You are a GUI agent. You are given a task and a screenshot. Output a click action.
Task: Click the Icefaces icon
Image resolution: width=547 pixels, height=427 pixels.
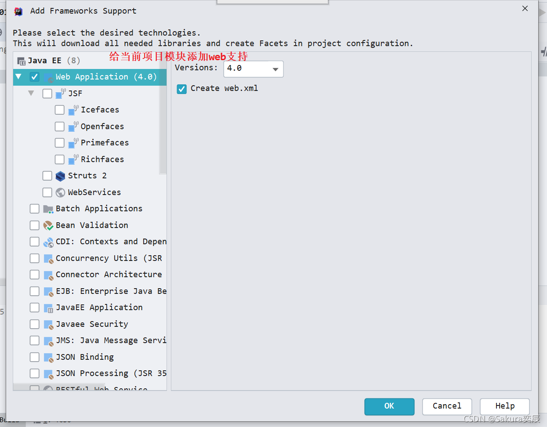point(73,110)
